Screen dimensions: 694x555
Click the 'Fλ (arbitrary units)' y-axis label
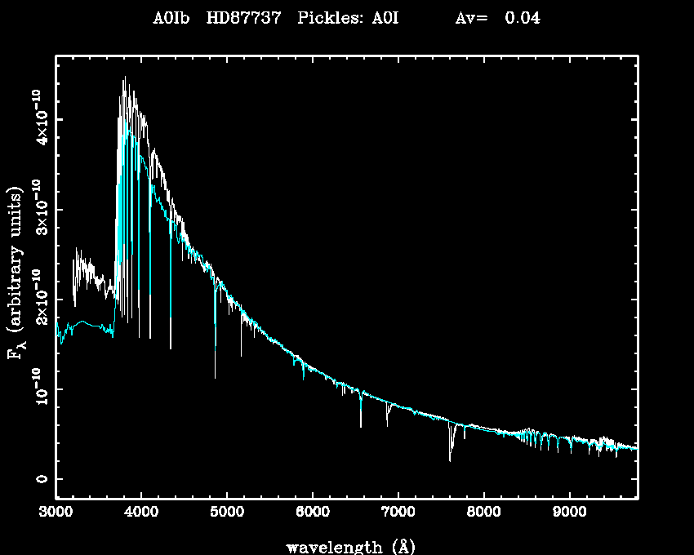tap(18, 274)
